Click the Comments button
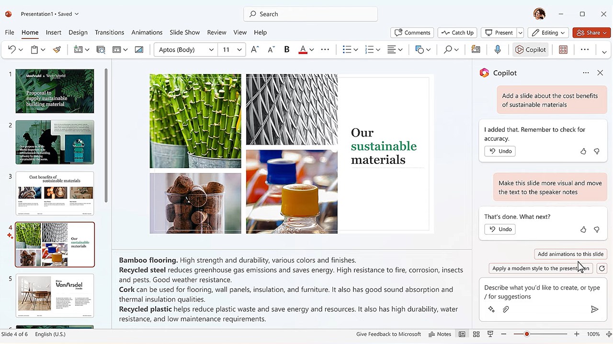Image resolution: width=613 pixels, height=344 pixels. point(412,32)
